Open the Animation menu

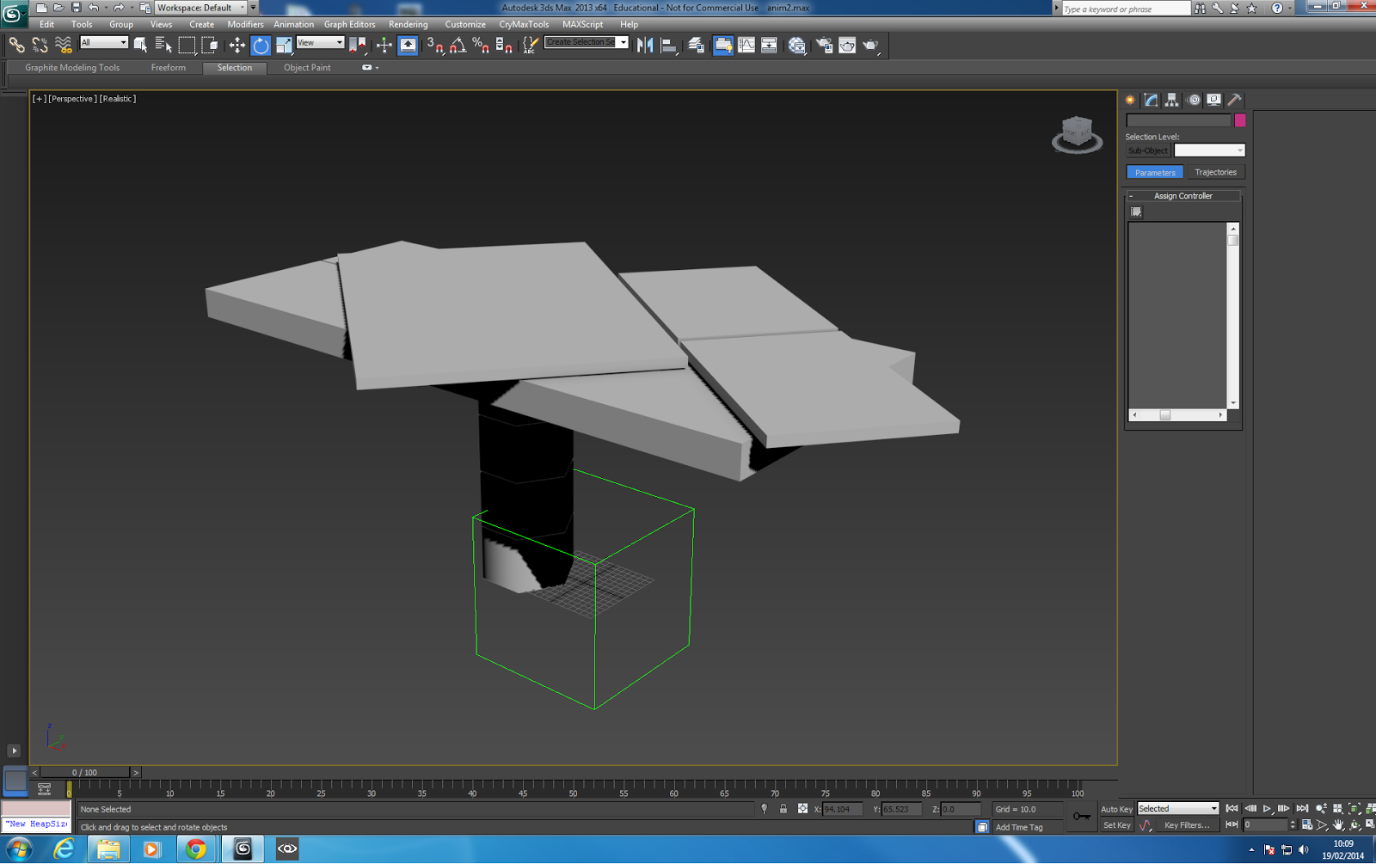point(293,24)
